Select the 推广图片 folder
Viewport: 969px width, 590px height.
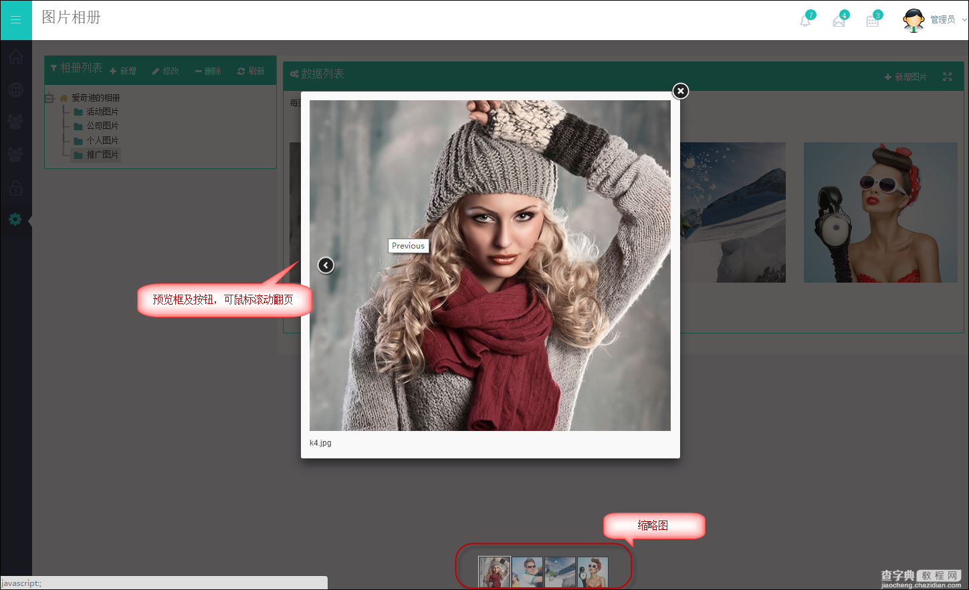(x=102, y=154)
